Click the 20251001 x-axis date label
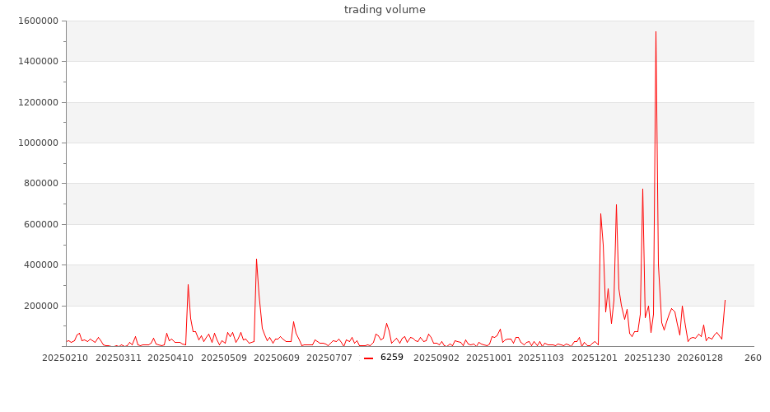Screen dimensions: 770x412 [x=489, y=358]
